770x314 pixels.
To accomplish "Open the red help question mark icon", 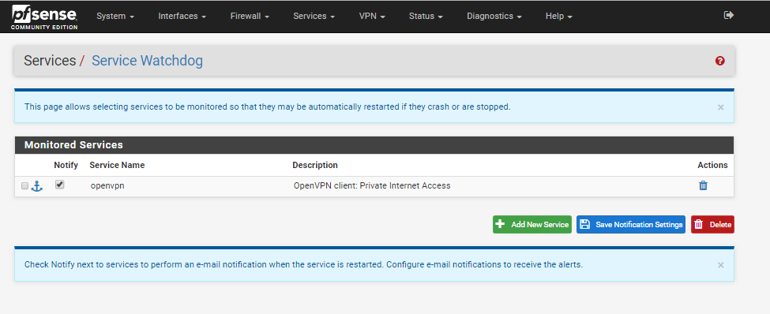I will pos(720,61).
